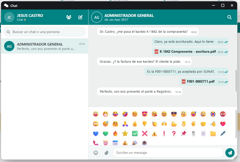Insert the thumbs down emoji
The image size is (240, 162).
[145, 124]
